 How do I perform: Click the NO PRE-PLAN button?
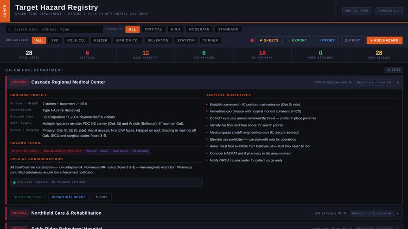(28, 197)
